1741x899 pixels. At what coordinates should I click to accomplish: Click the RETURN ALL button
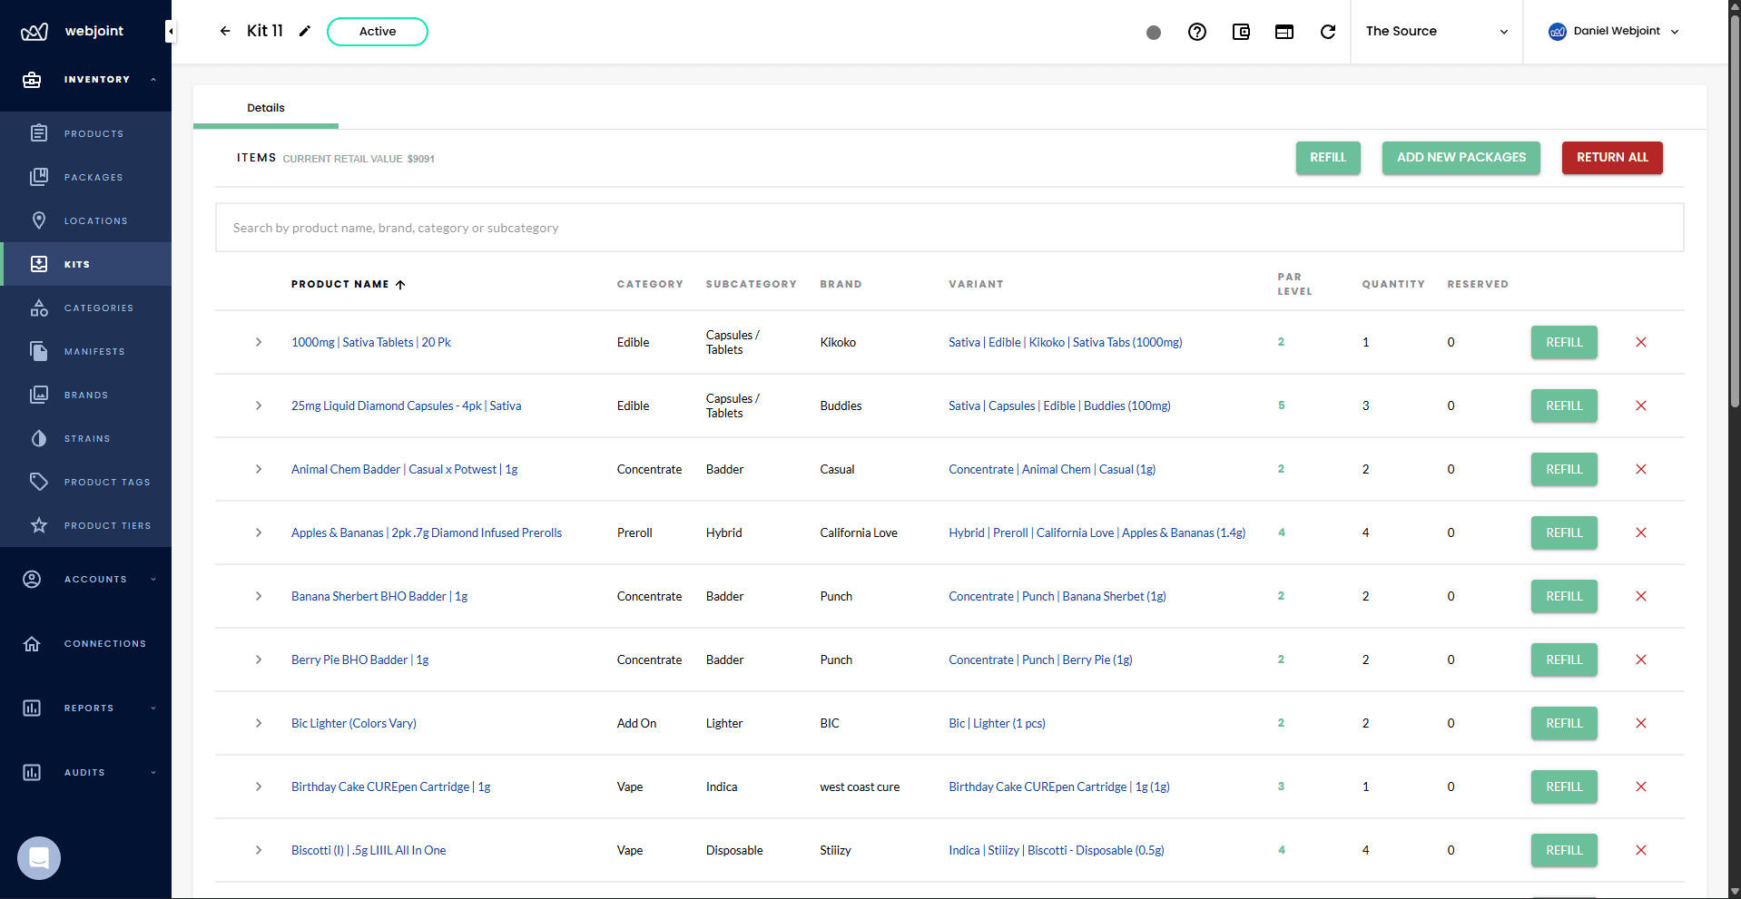pos(1610,157)
